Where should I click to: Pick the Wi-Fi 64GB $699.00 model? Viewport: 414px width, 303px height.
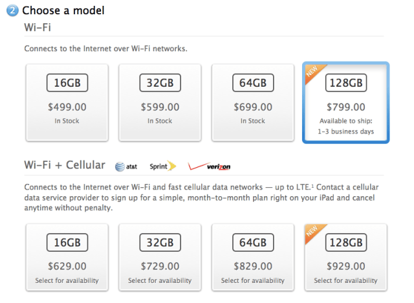252,102
